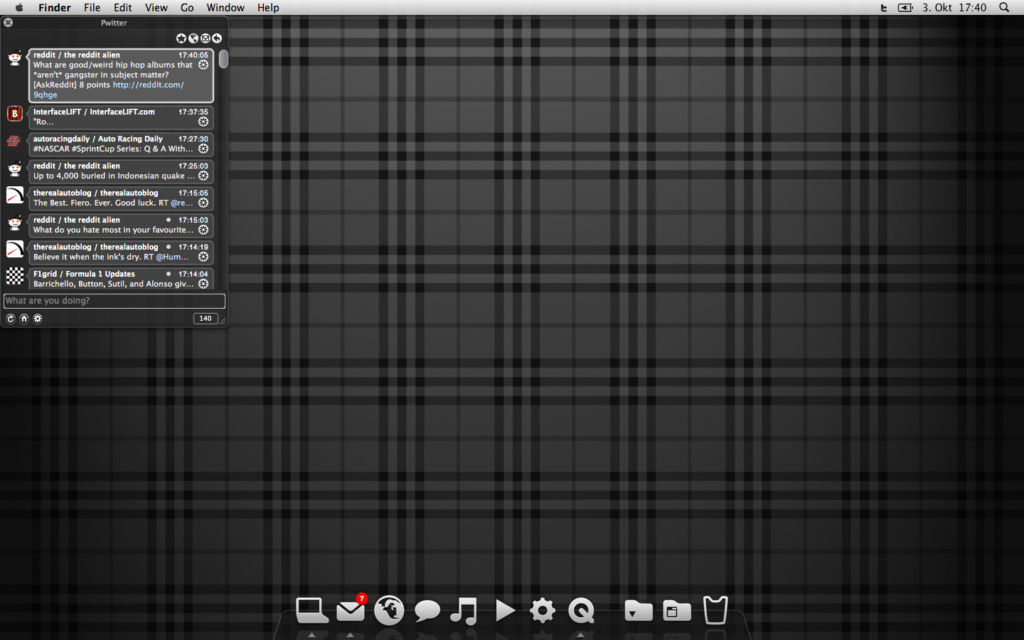Go to the Pwitter home timeline
This screenshot has width=1024, height=640.
pyautogui.click(x=24, y=319)
